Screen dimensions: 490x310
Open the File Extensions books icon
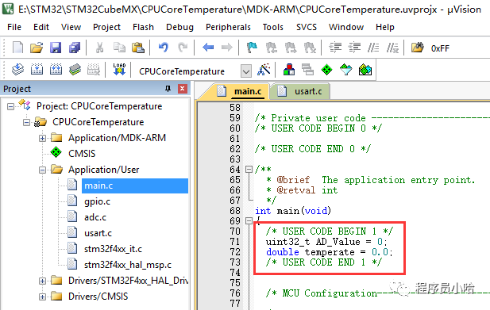tap(289, 70)
